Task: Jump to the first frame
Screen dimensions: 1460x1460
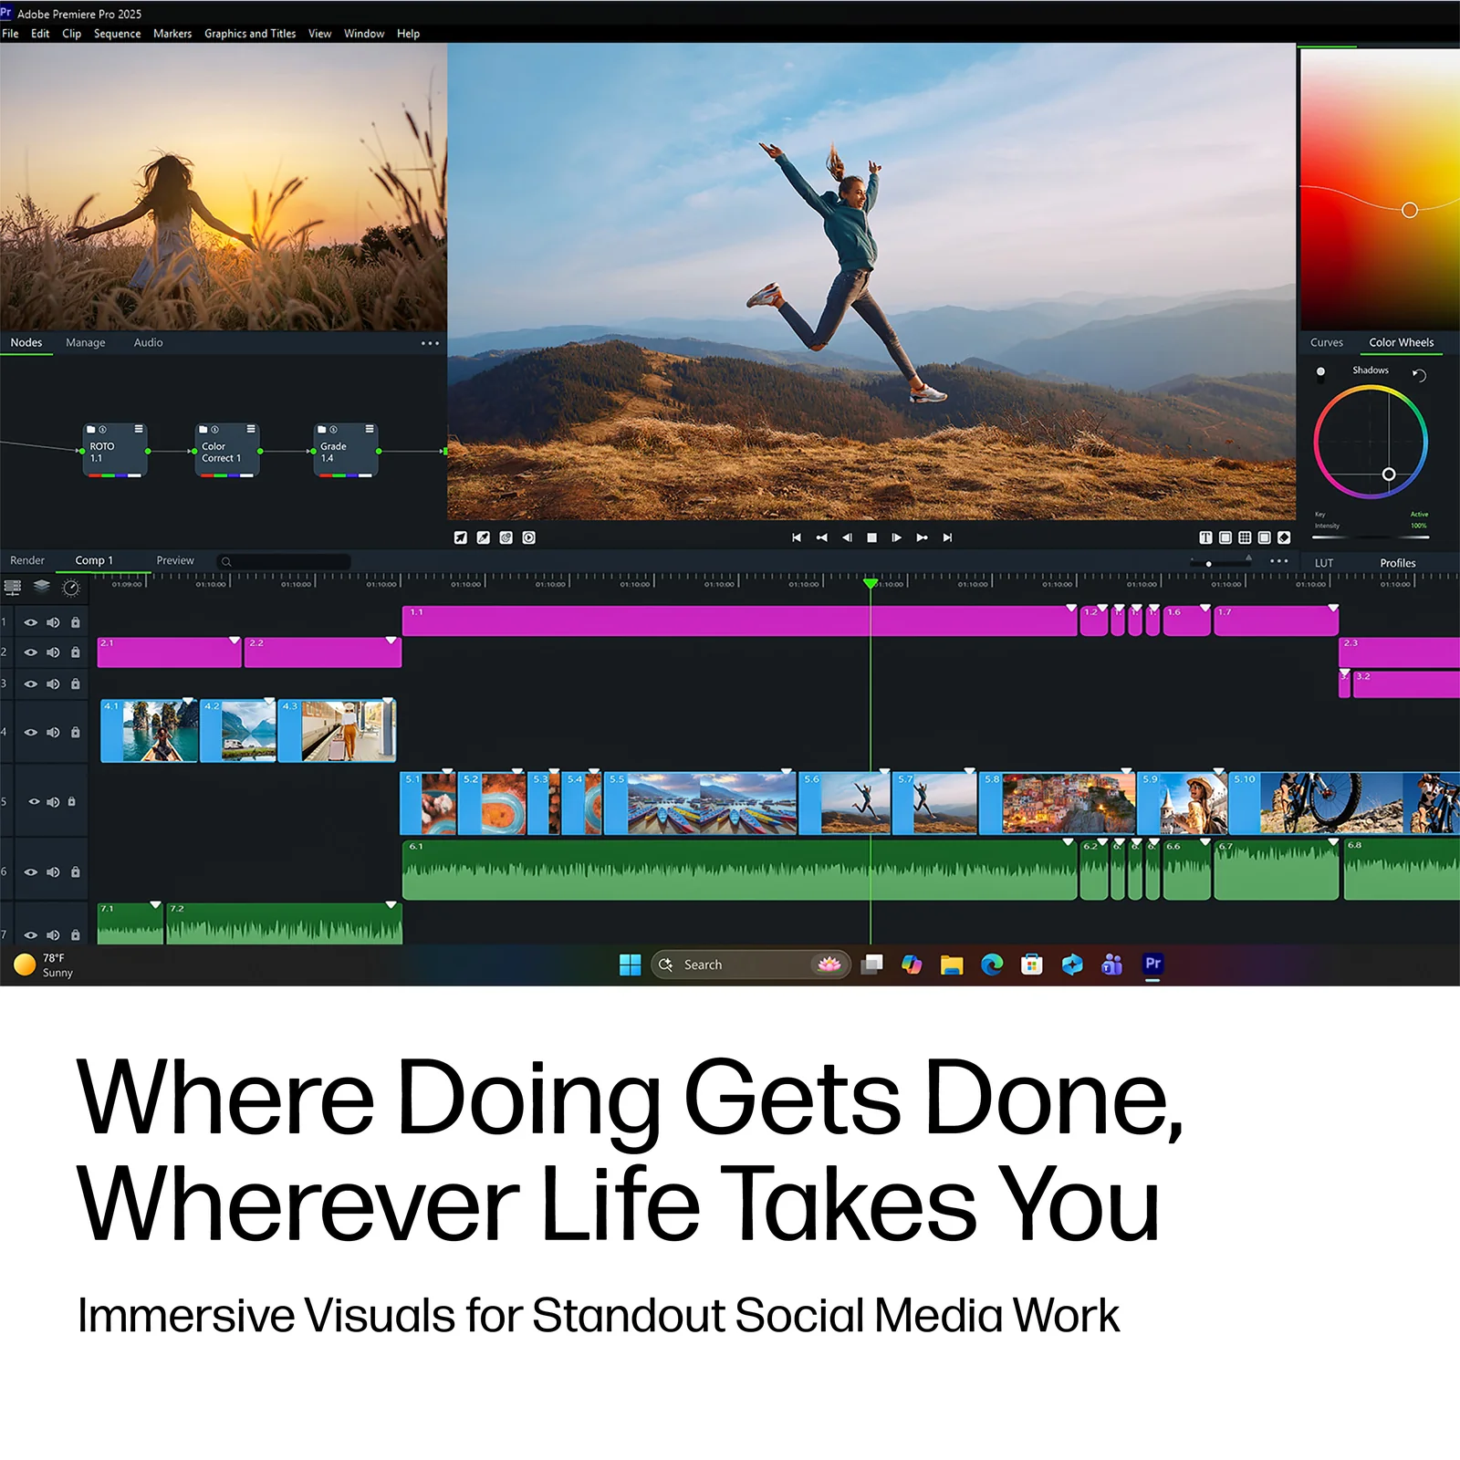Action: coord(797,537)
